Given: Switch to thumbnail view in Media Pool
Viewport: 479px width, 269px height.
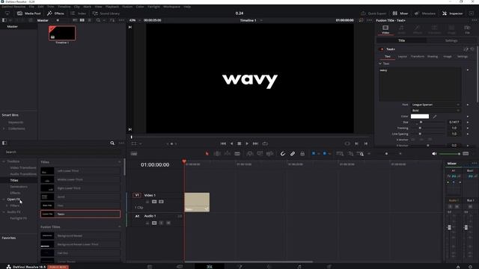Looking at the screenshot, I should point(82,20).
